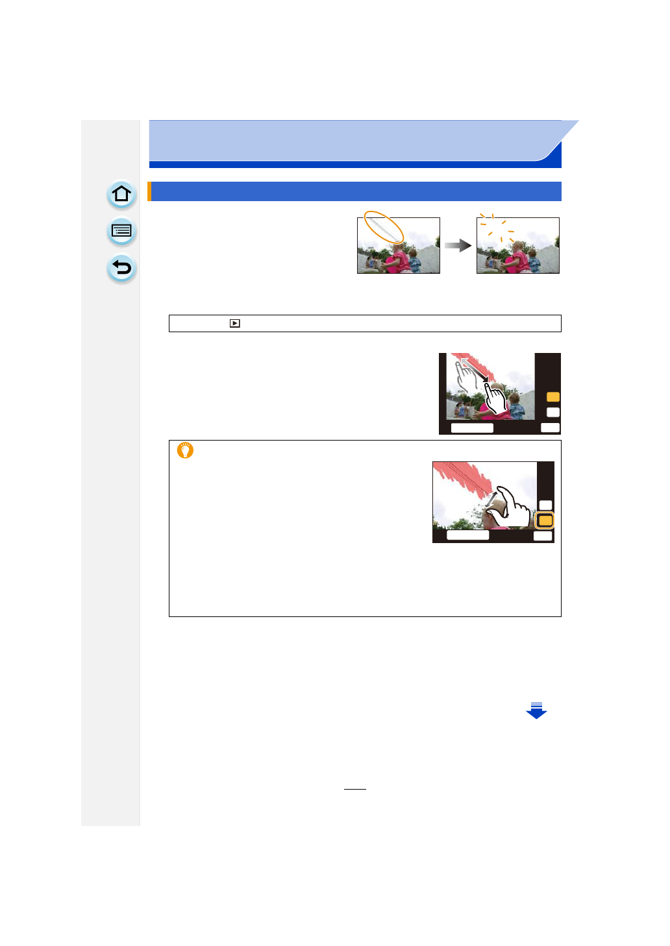Viewport: 670px width, 946px height.
Task: Go to the home page icon
Action: point(121,194)
